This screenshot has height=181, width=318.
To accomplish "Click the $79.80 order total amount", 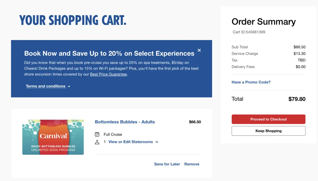I will pyautogui.click(x=297, y=99).
